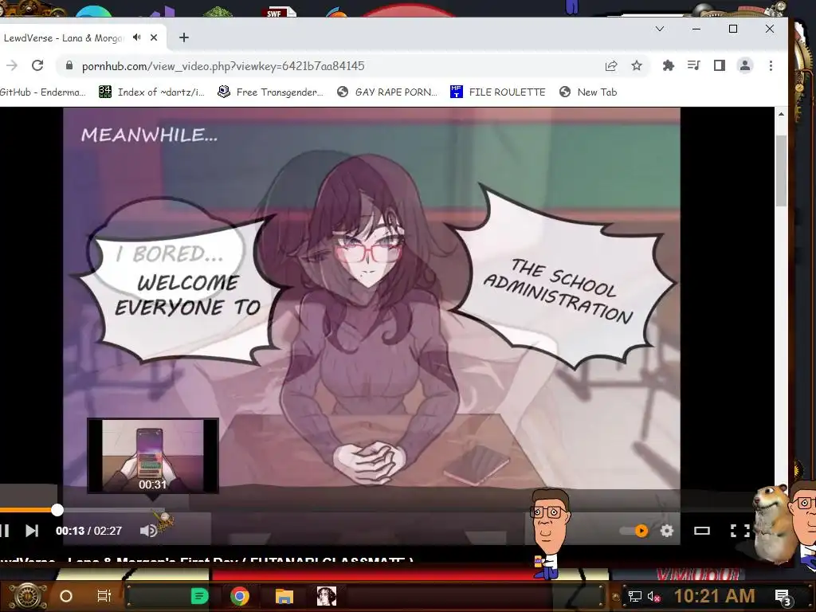This screenshot has width=816, height=612.
Task: Open the profile avatar menu
Action: [x=745, y=65]
